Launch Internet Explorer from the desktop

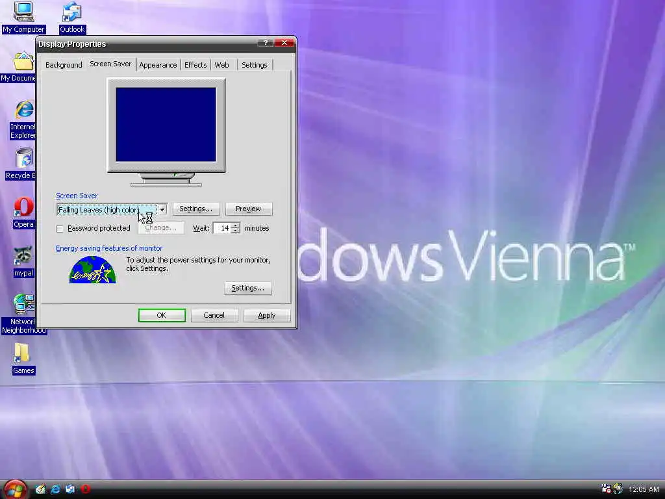pos(24,120)
